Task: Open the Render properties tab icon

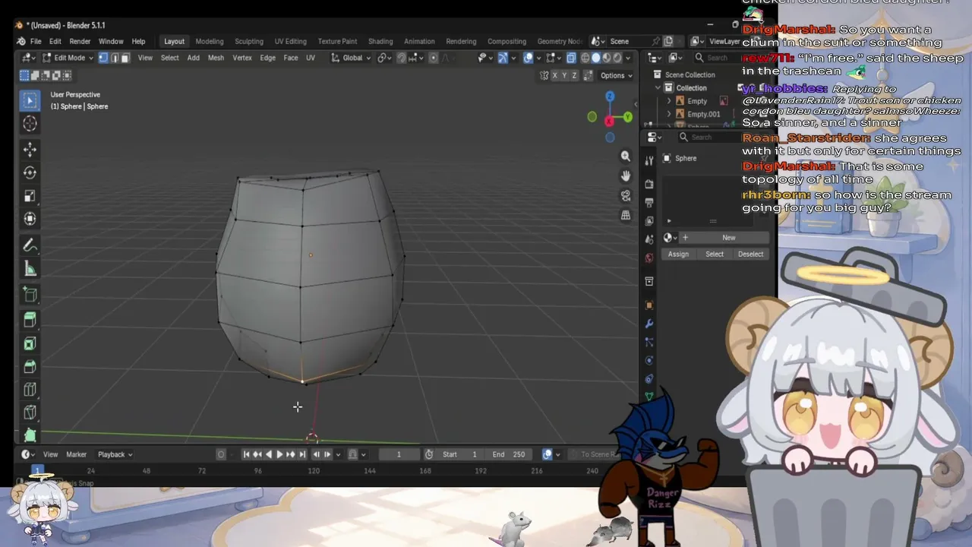Action: [649, 184]
